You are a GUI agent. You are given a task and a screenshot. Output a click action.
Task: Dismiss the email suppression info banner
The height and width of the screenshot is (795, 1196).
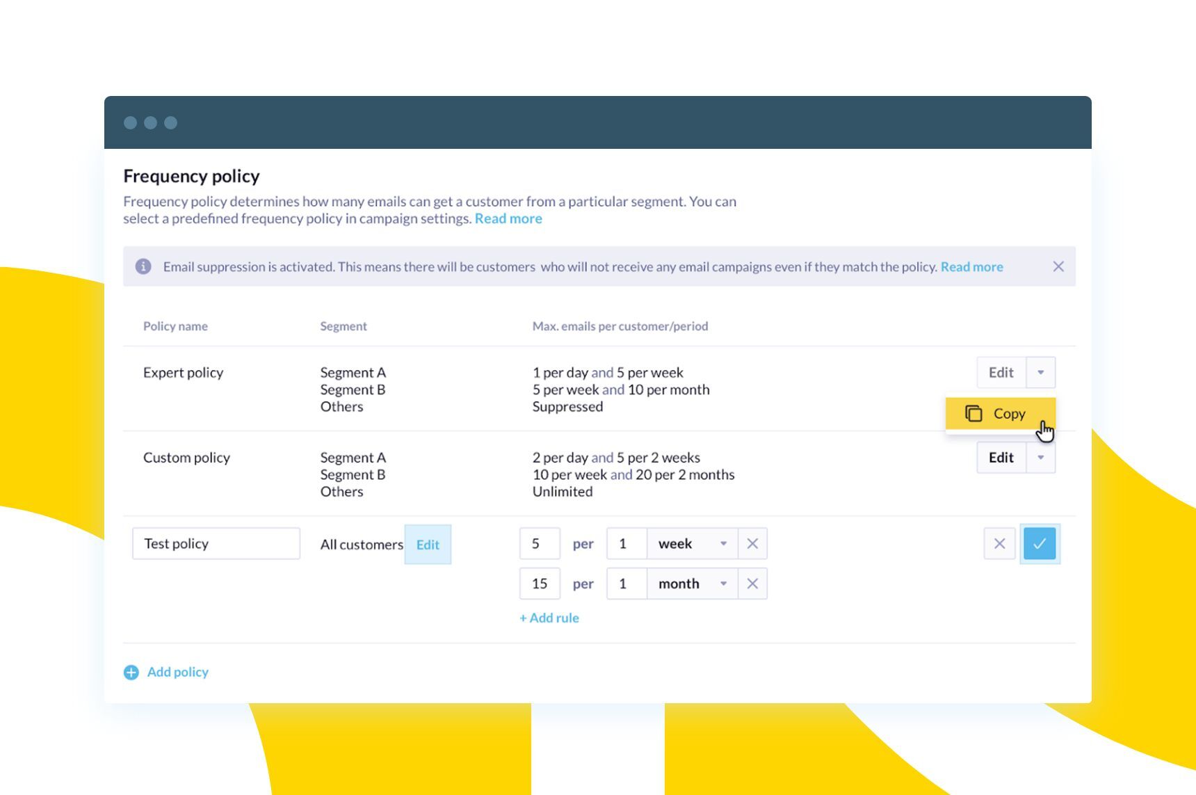point(1058,266)
